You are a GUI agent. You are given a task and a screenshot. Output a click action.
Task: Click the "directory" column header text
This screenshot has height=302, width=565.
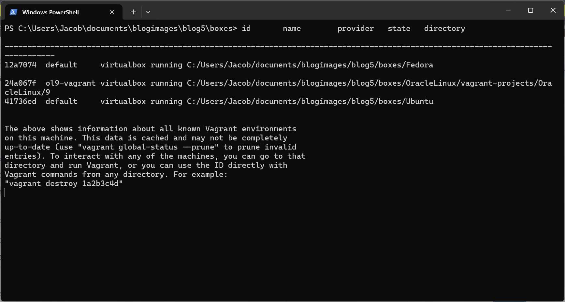click(444, 28)
